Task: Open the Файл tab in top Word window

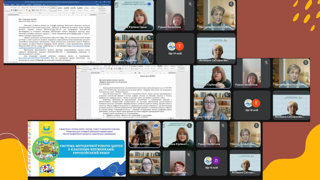Action: point(6,4)
